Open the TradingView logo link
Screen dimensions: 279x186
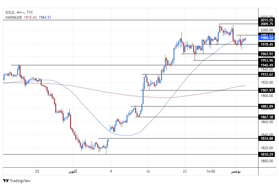pos(17,181)
